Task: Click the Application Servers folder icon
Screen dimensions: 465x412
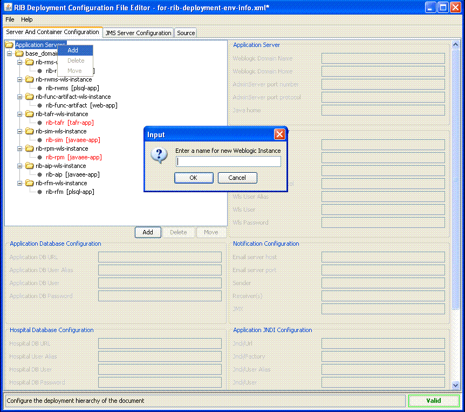Action: 9,45
